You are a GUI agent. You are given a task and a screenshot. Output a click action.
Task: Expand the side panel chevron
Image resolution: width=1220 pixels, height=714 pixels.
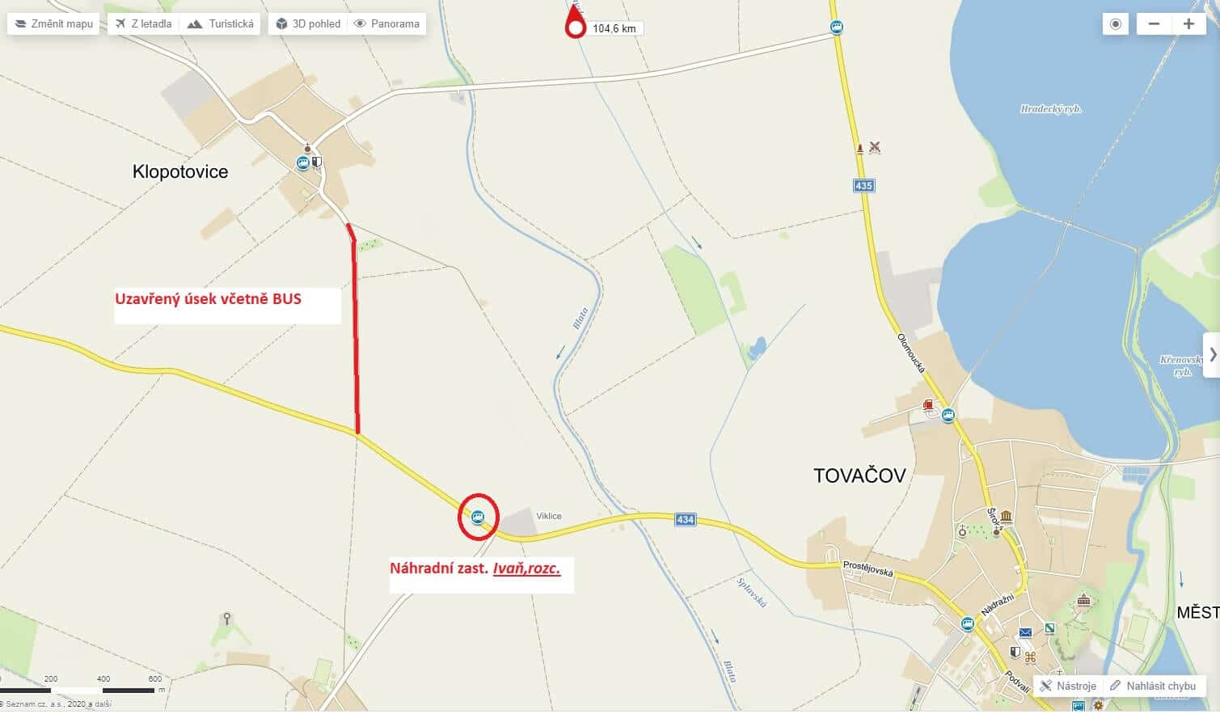click(1212, 355)
